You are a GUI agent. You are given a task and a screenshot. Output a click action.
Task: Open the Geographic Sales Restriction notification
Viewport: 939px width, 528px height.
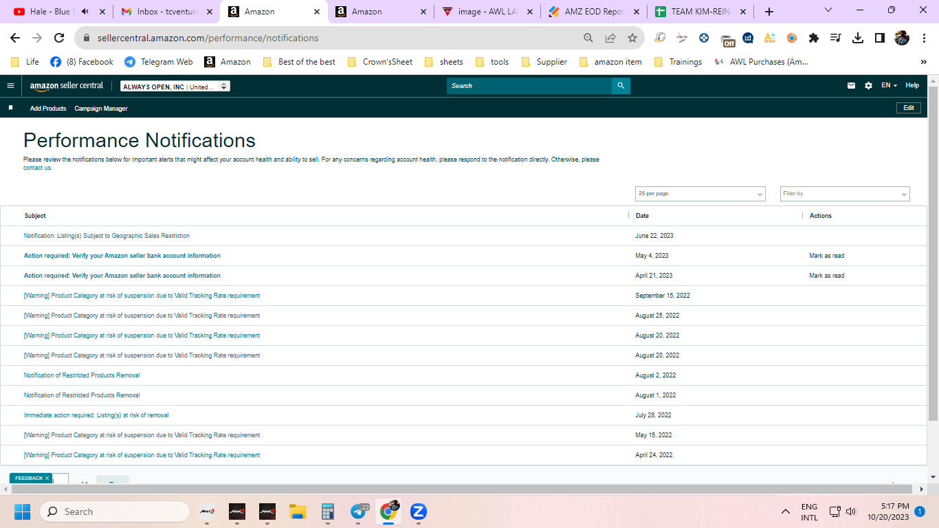[107, 236]
